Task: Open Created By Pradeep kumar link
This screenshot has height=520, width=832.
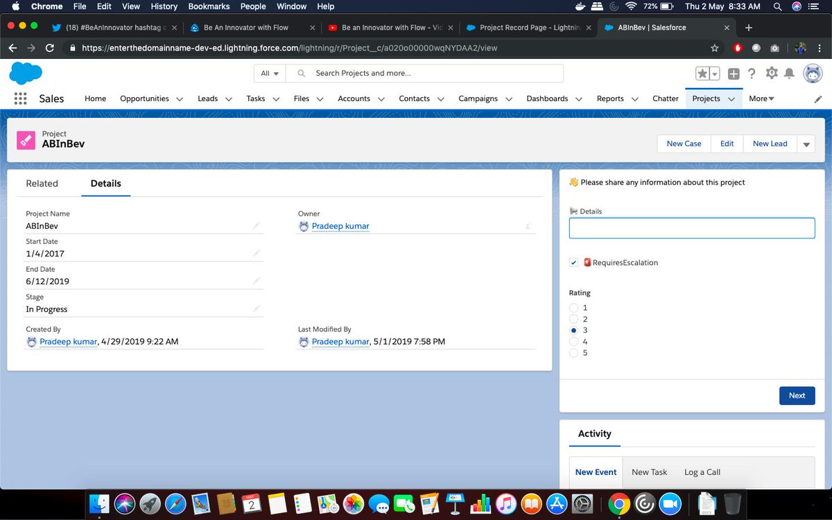Action: coord(68,342)
